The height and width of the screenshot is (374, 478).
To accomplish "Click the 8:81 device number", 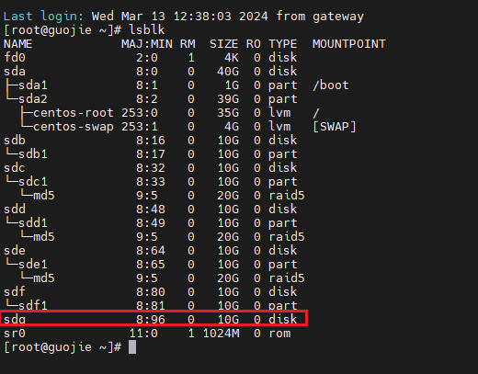I will click(151, 305).
